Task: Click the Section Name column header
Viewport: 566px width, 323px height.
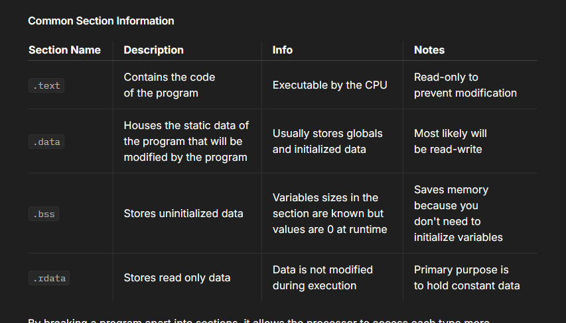Action: pos(64,50)
